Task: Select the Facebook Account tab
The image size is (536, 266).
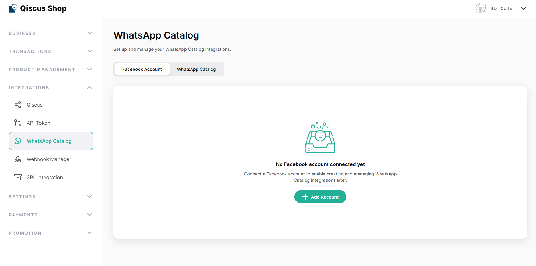Action: click(x=142, y=69)
